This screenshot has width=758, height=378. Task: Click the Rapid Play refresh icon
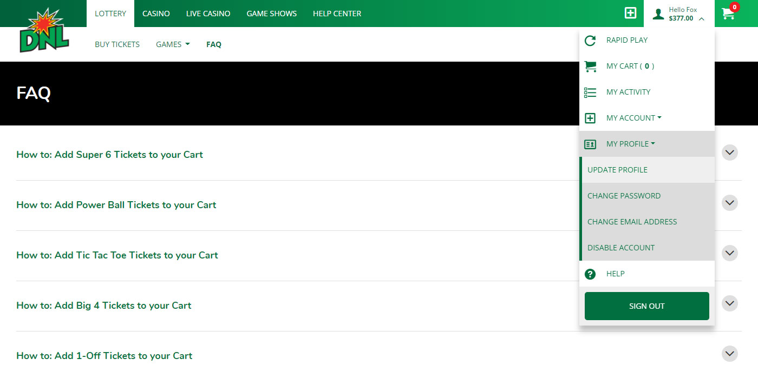(590, 40)
